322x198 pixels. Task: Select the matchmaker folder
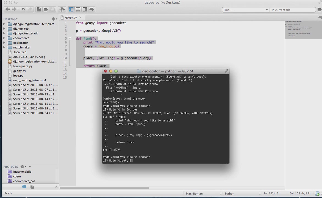point(22,47)
